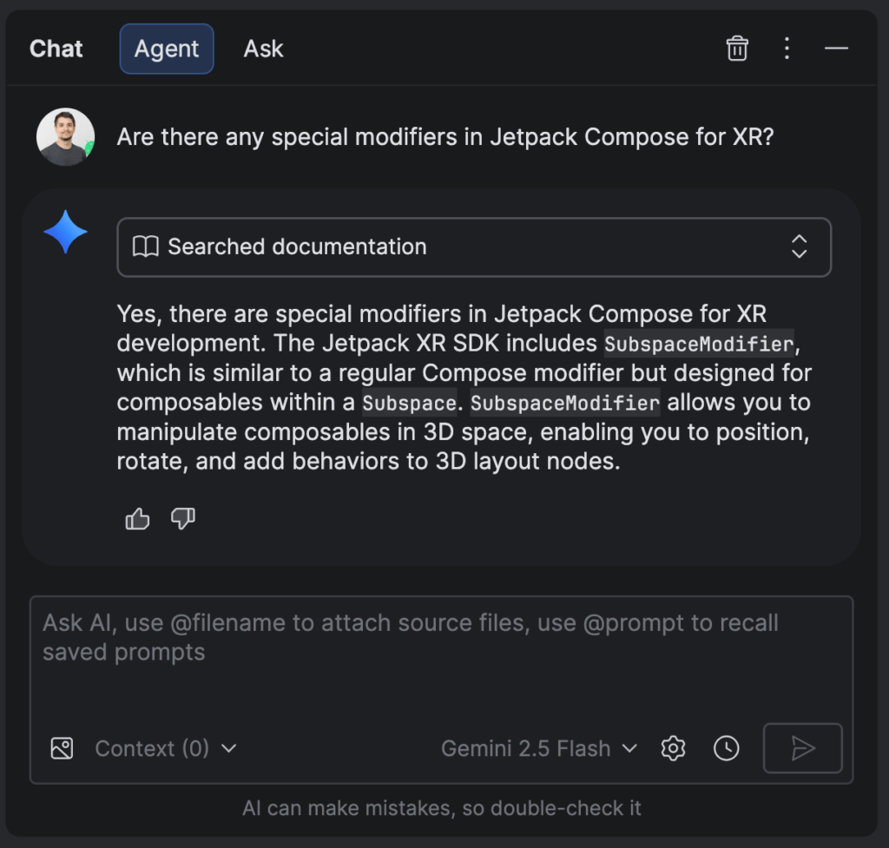Image resolution: width=889 pixels, height=848 pixels.
Task: Clear the chat with the trash icon
Action: 737,49
